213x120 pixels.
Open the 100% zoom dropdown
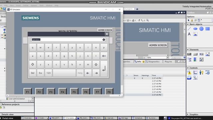click(x=168, y=58)
